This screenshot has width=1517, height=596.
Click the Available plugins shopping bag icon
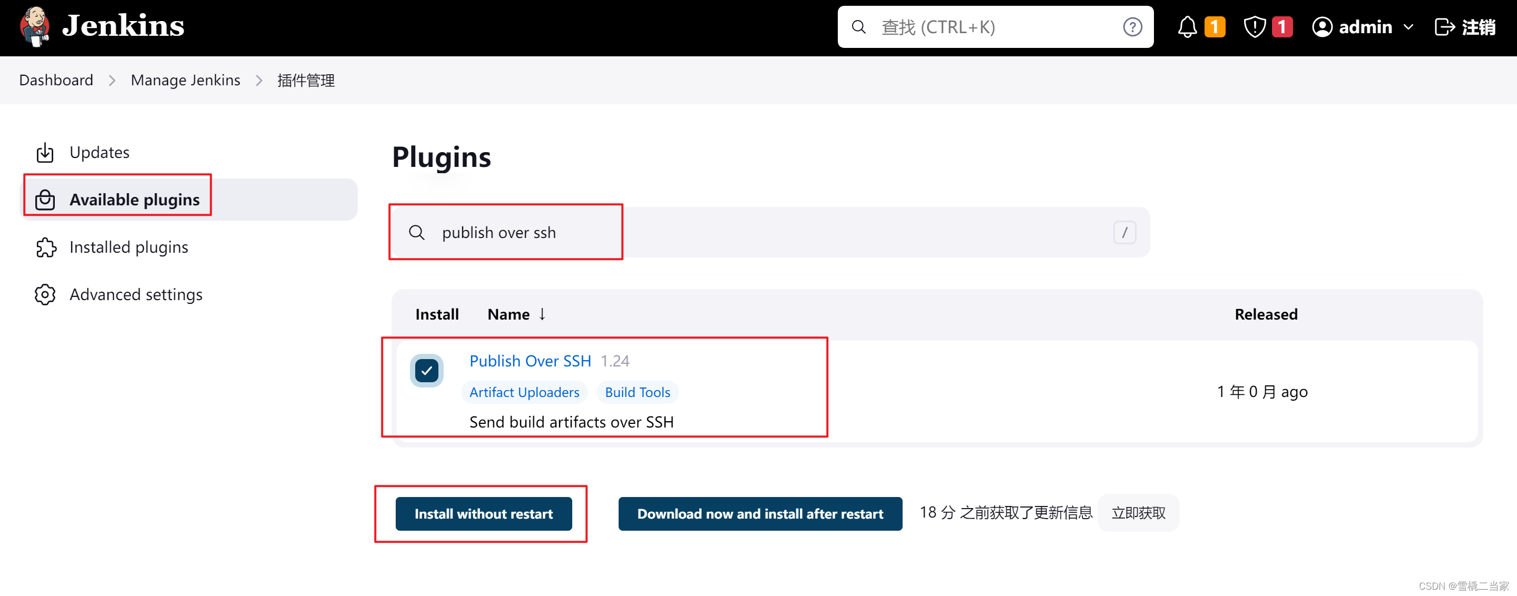(45, 200)
